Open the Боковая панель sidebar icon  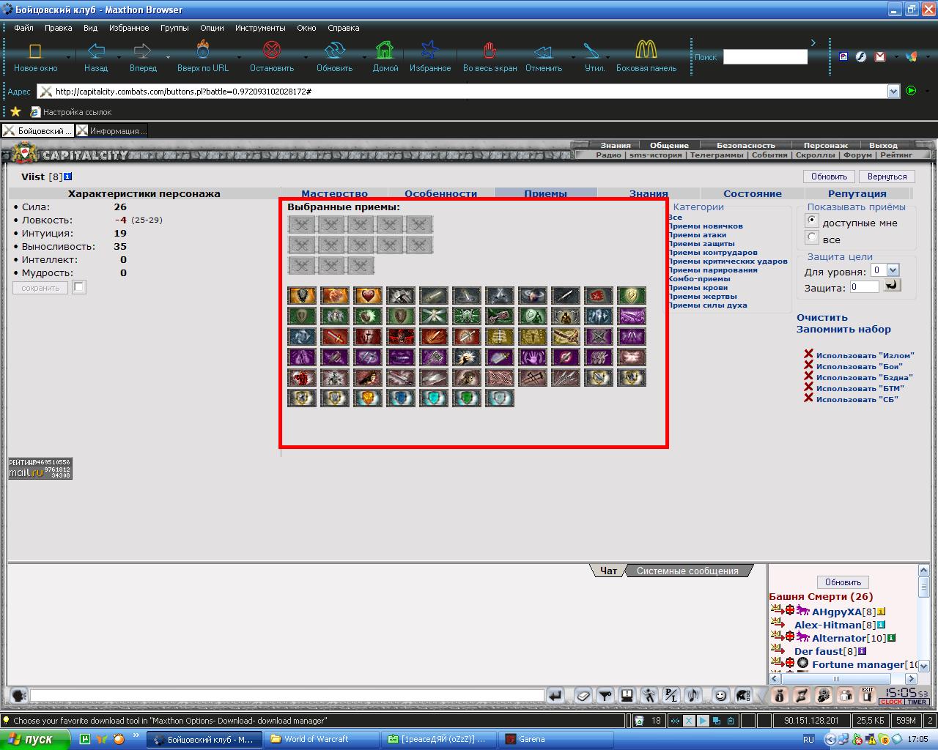[x=646, y=50]
